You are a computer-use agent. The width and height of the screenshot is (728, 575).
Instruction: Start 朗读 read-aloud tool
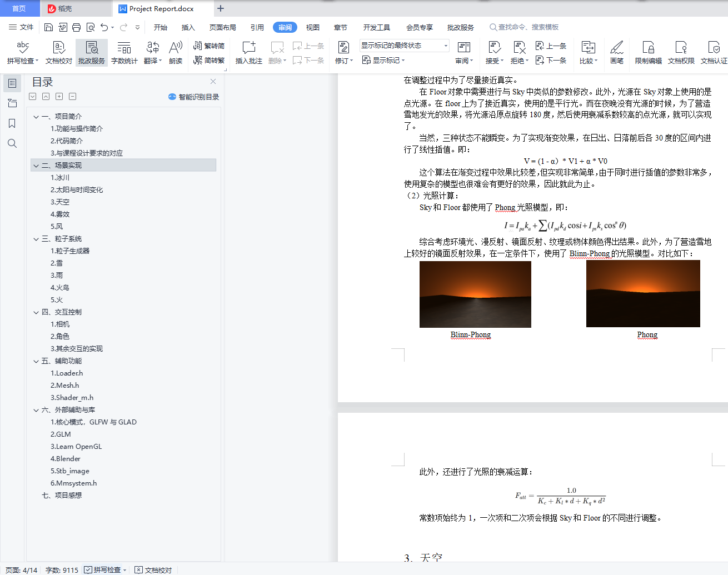176,53
